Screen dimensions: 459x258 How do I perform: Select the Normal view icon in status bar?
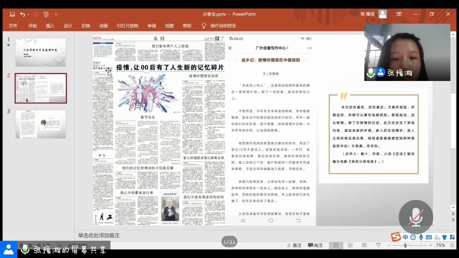point(336,245)
